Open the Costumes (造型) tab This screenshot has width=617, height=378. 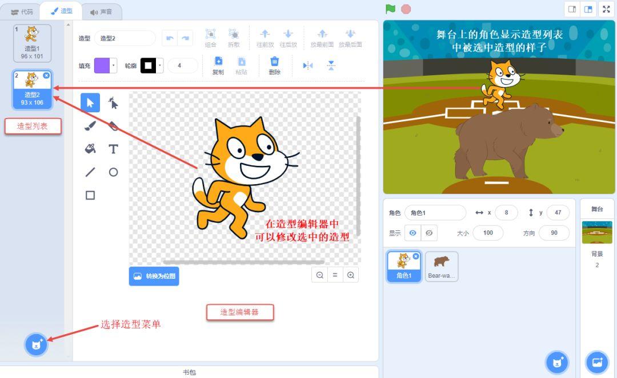pyautogui.click(x=61, y=11)
